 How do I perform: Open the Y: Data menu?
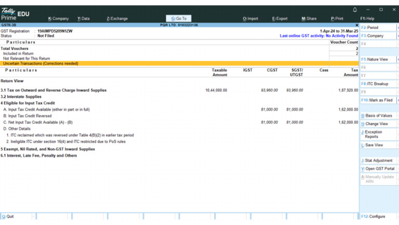click(84, 19)
